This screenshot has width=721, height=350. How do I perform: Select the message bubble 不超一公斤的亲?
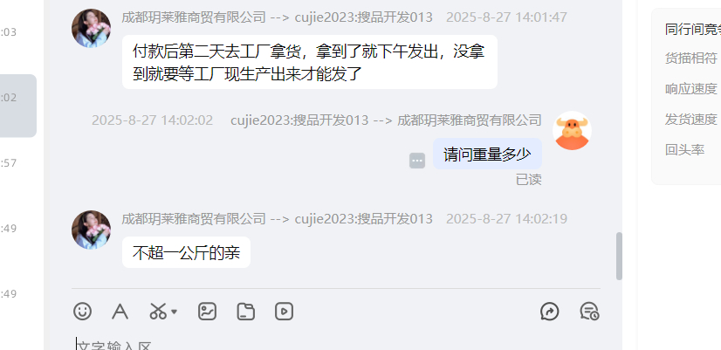pos(186,252)
